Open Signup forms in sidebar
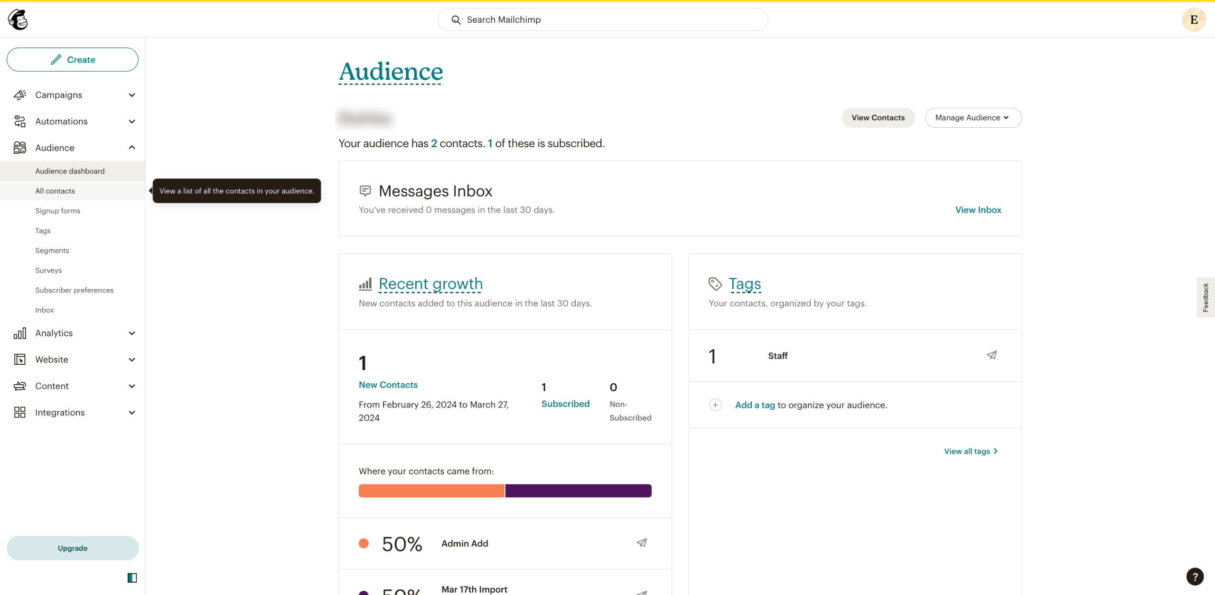The width and height of the screenshot is (1215, 595). tap(57, 211)
